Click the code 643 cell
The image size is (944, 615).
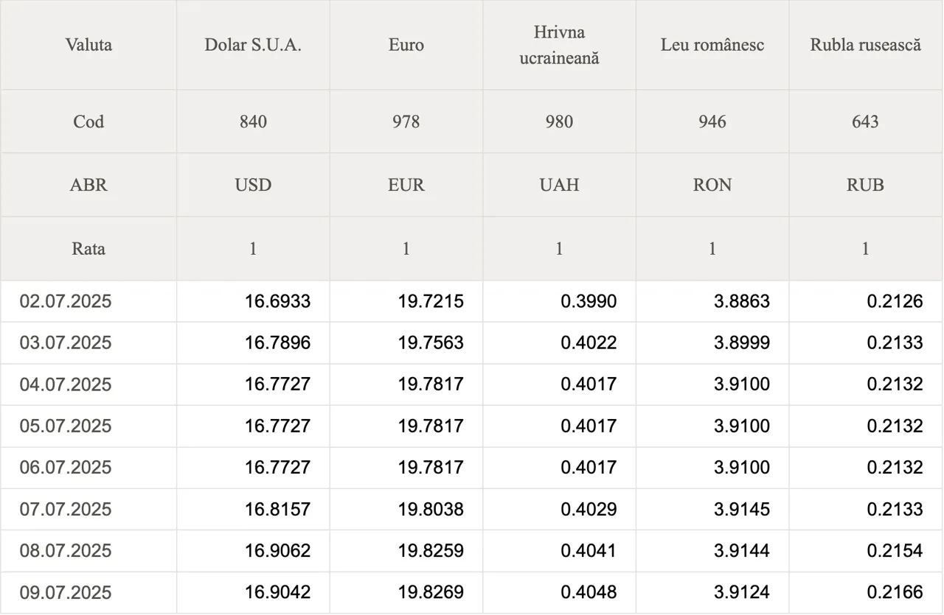(866, 122)
